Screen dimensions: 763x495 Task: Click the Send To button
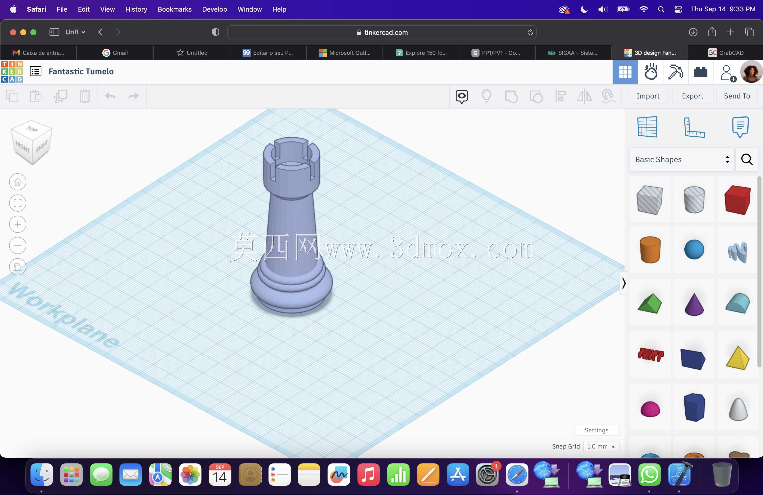pos(737,96)
